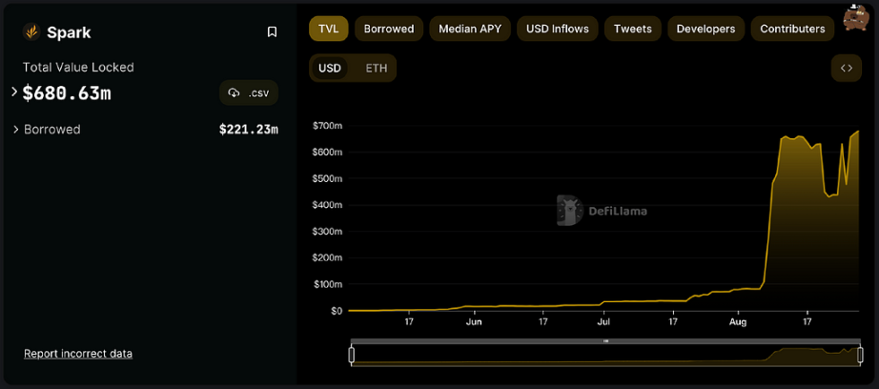Click the left handle of range slider
The width and height of the screenshot is (879, 389).
pos(352,355)
